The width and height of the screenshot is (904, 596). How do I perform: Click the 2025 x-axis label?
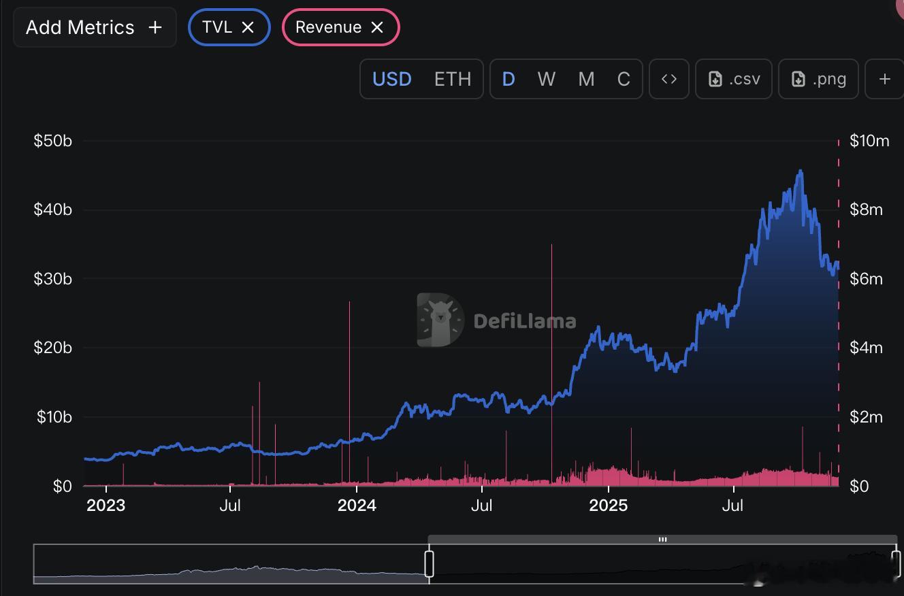(608, 506)
